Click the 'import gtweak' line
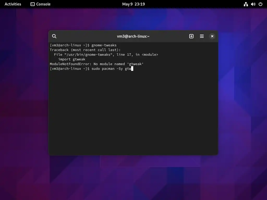267x200 pixels. [x=72, y=59]
